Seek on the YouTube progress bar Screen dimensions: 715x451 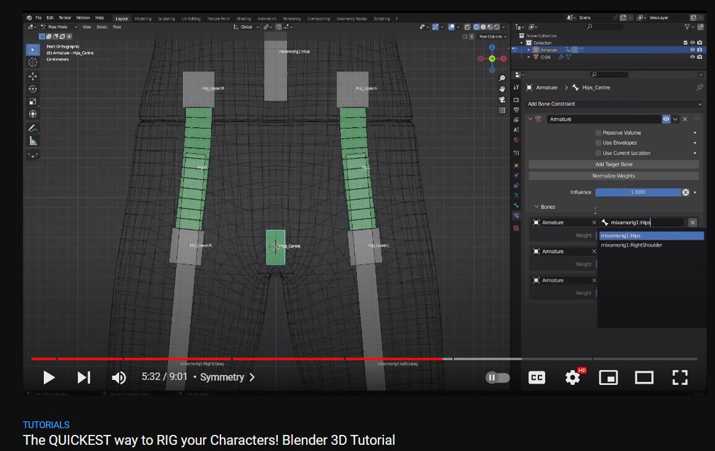(x=364, y=359)
